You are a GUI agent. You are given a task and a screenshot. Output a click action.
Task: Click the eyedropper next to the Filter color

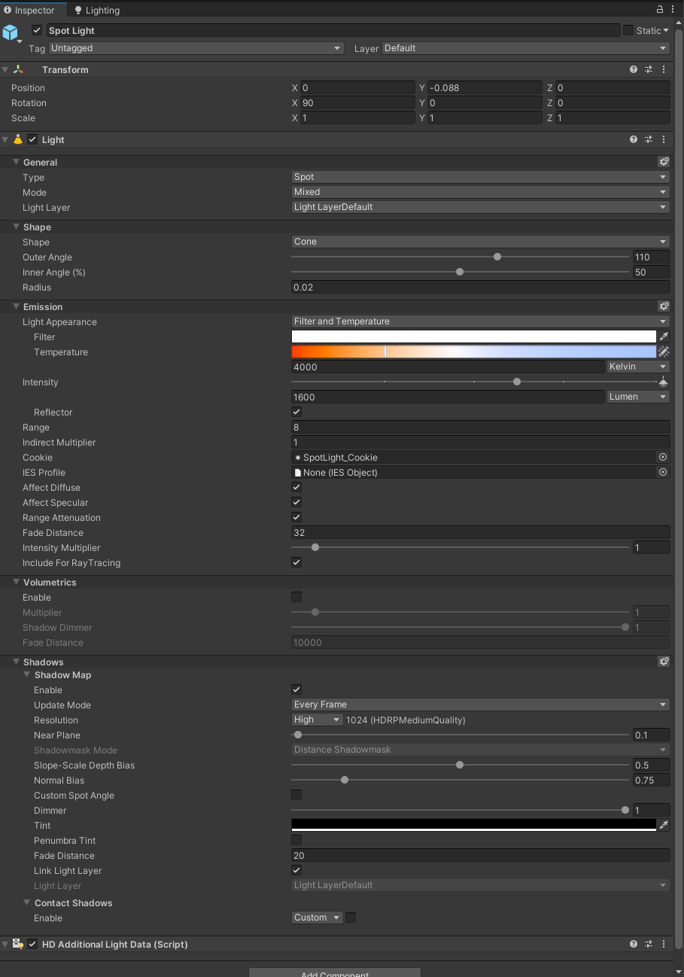(x=664, y=336)
